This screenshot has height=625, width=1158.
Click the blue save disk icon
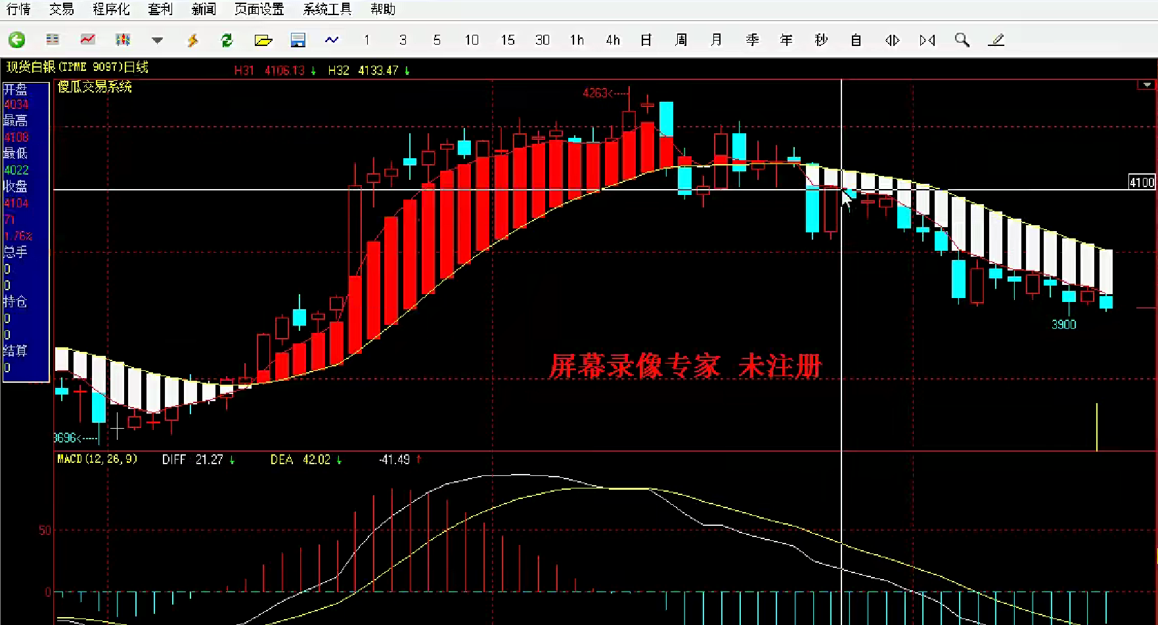point(298,41)
